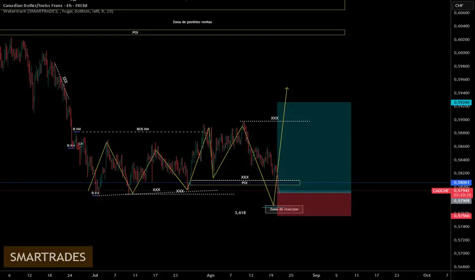The height and width of the screenshot is (280, 475).
Task: Click the XXX label above the 0,59000 dotted line
Action: pos(275,118)
